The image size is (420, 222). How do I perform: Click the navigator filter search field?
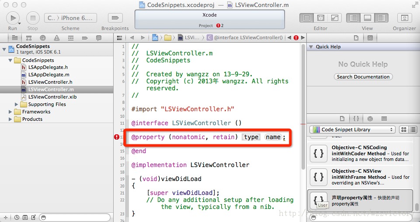click(75, 217)
